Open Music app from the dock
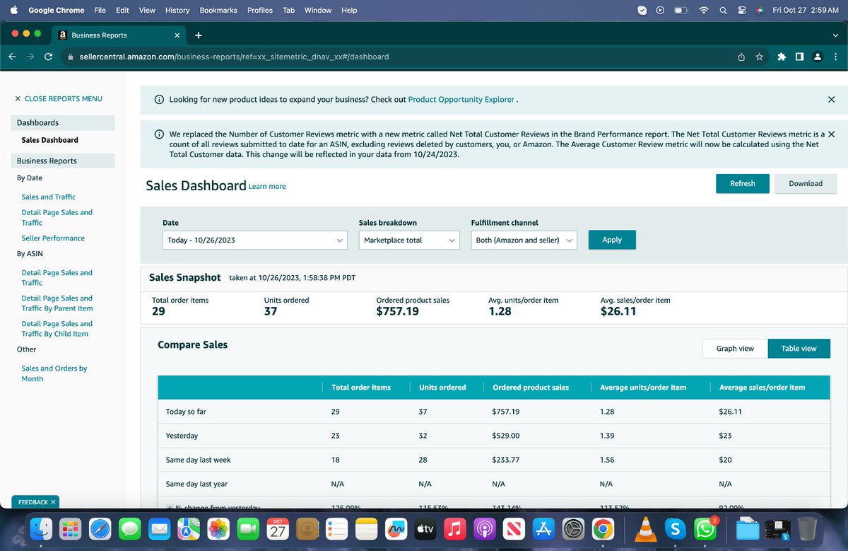This screenshot has width=848, height=551. [x=454, y=528]
